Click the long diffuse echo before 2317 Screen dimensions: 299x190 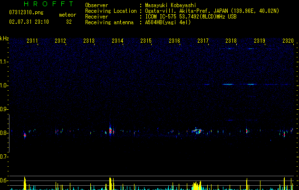coord(197,131)
